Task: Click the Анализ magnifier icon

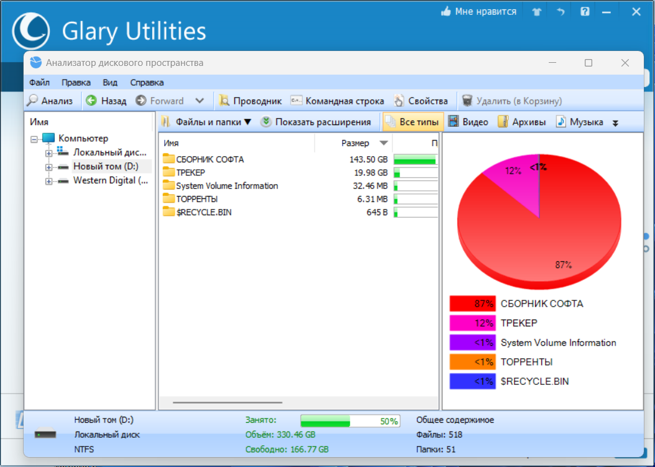Action: point(32,100)
